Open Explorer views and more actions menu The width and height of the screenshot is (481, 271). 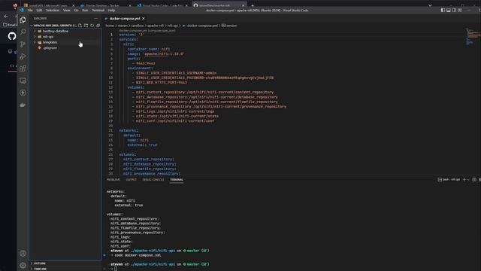95,18
